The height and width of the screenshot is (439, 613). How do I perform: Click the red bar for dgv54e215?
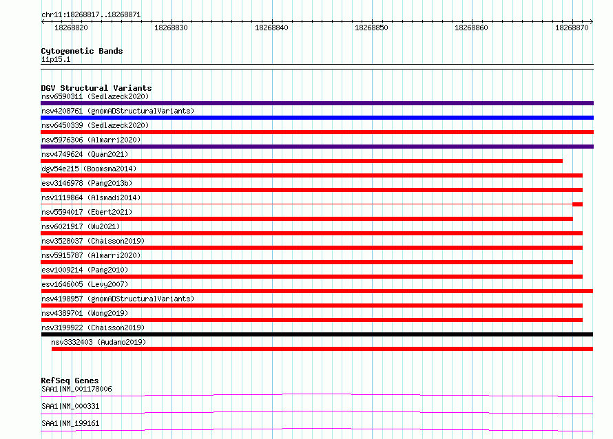point(311,175)
